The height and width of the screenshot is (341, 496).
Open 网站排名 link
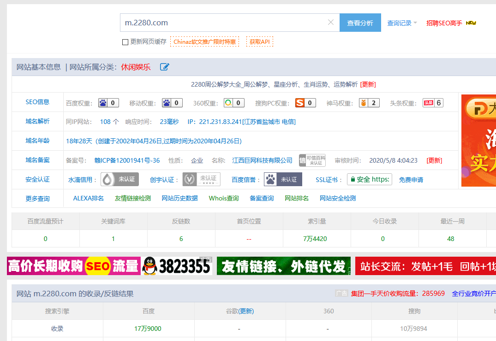point(296,198)
